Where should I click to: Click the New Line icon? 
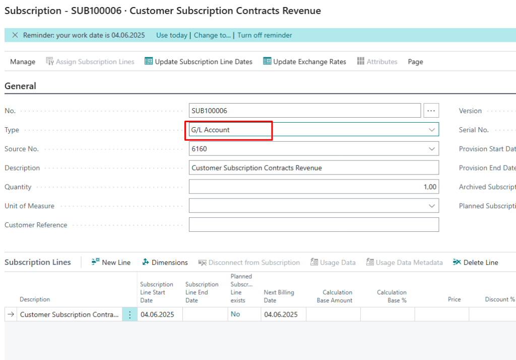[95, 262]
